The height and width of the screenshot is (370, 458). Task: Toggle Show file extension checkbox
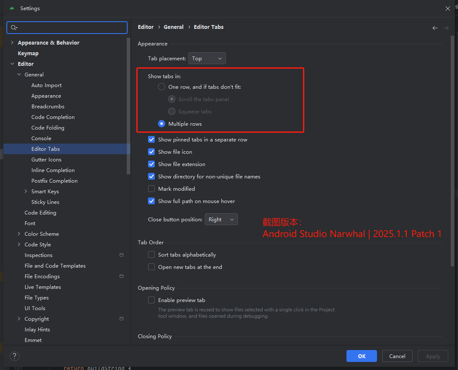[x=151, y=164]
